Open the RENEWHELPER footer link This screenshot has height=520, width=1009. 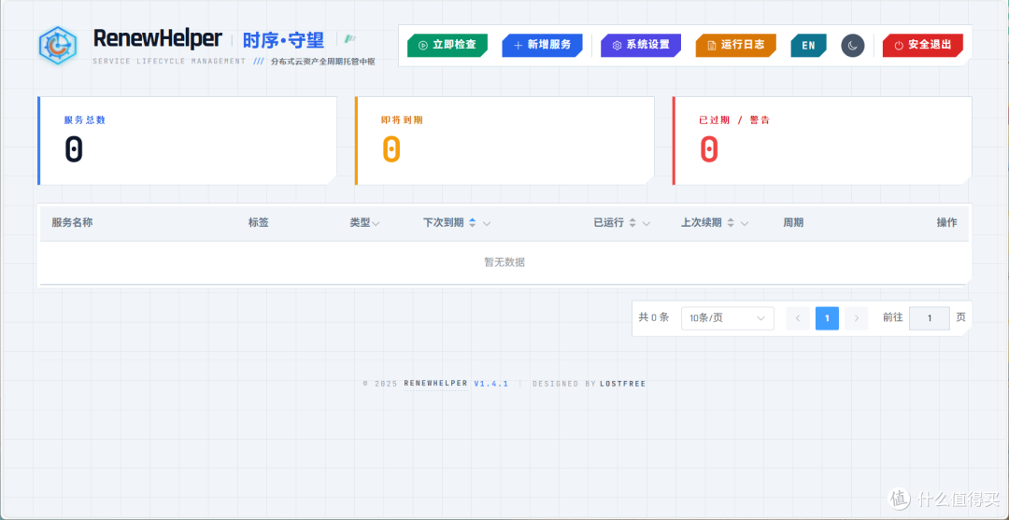point(435,384)
